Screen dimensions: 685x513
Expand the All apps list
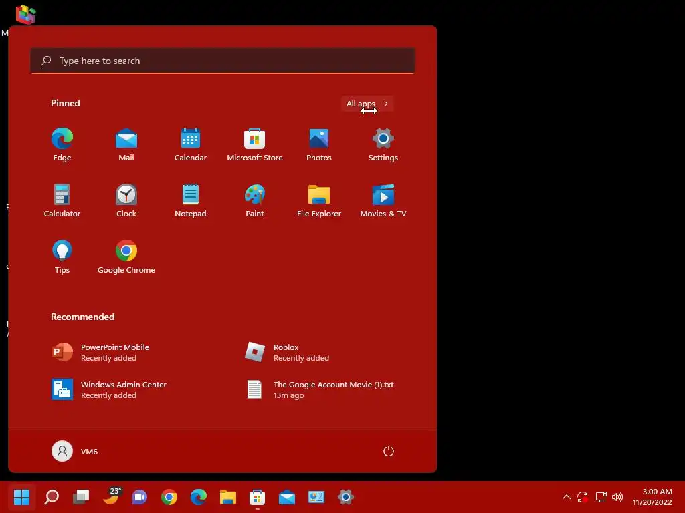[367, 104]
